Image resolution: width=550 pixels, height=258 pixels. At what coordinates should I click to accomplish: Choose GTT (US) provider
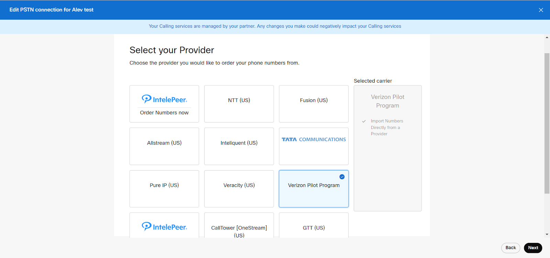tap(314, 225)
